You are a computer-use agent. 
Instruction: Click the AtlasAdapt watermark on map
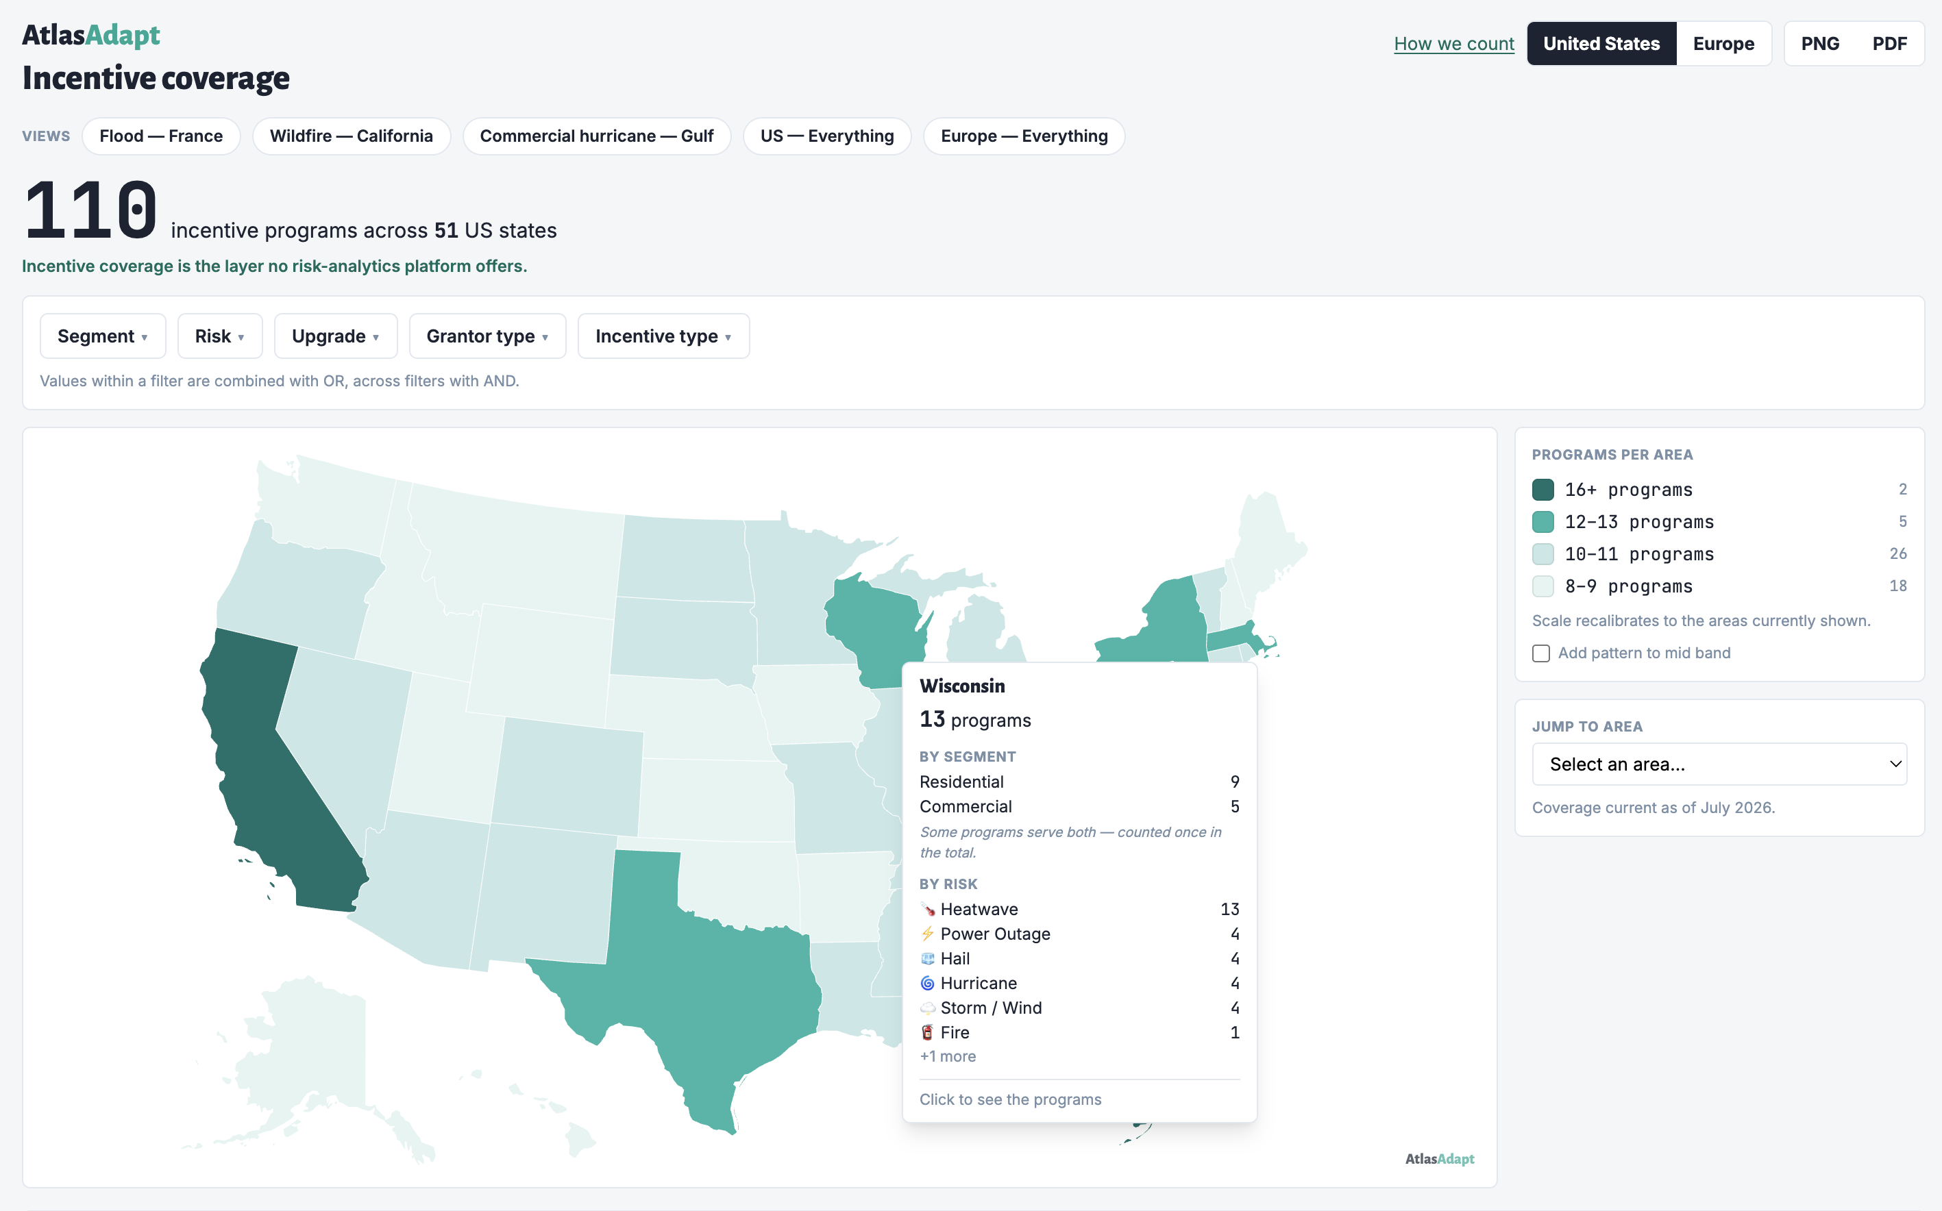coord(1440,1159)
